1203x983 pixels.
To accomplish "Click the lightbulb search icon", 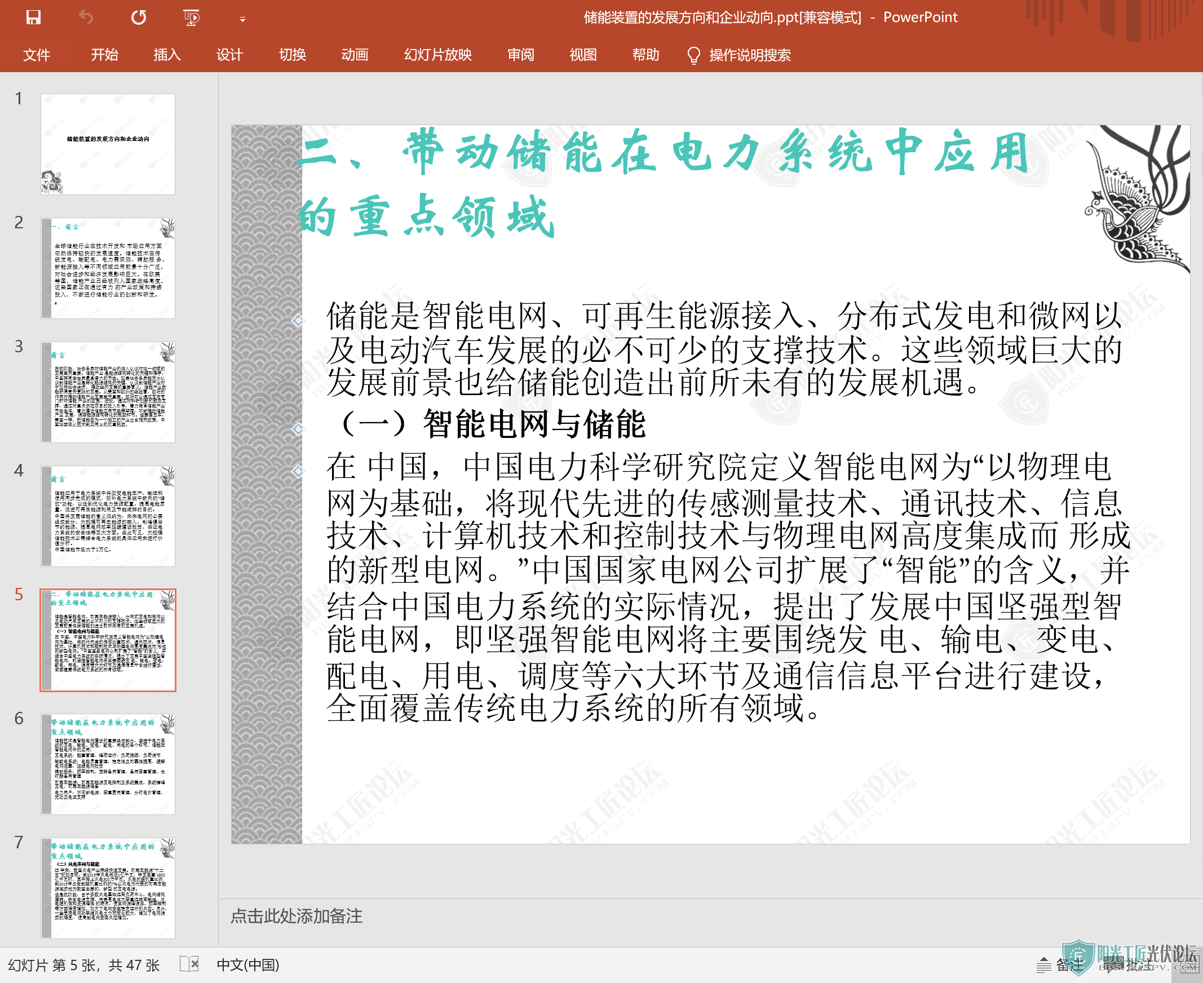I will [693, 55].
